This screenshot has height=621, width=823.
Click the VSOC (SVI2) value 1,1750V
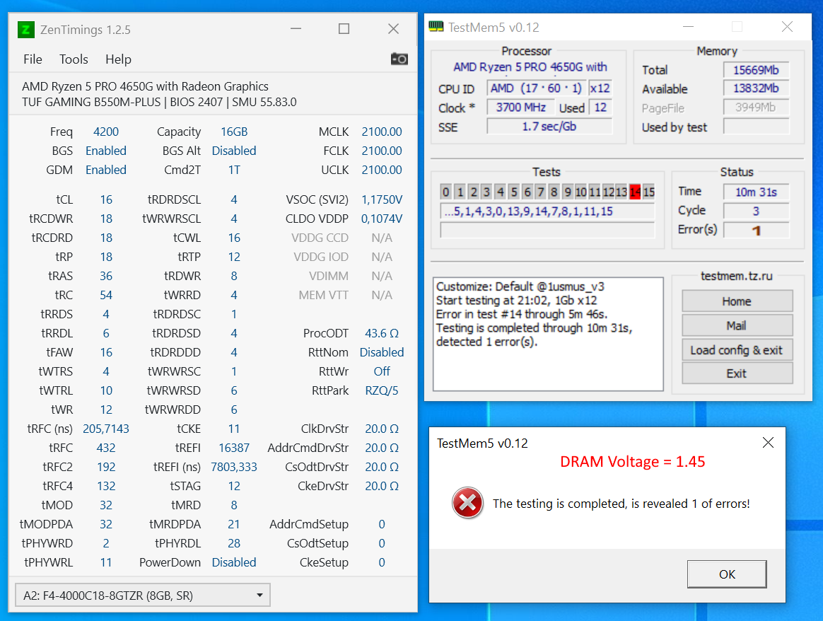382,199
